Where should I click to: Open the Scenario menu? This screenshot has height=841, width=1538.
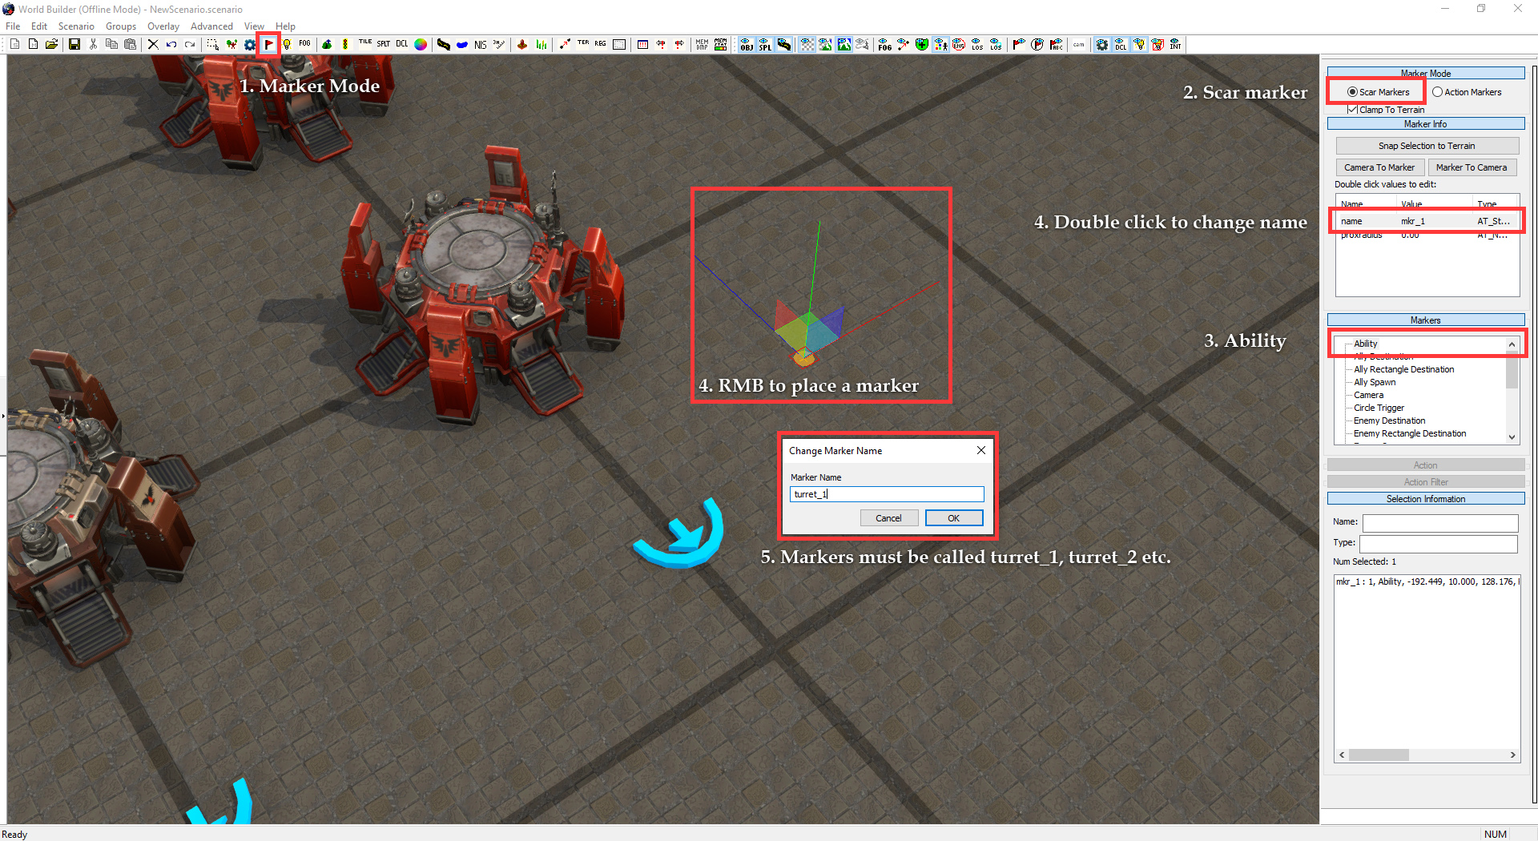[76, 26]
